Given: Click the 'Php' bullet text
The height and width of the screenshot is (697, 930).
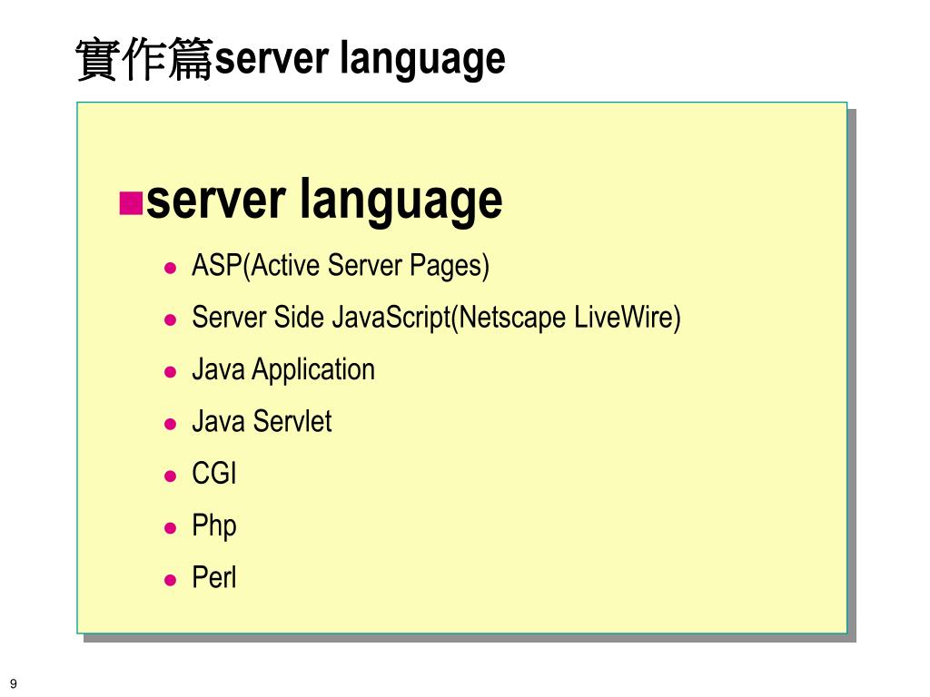Looking at the screenshot, I should point(214,526).
